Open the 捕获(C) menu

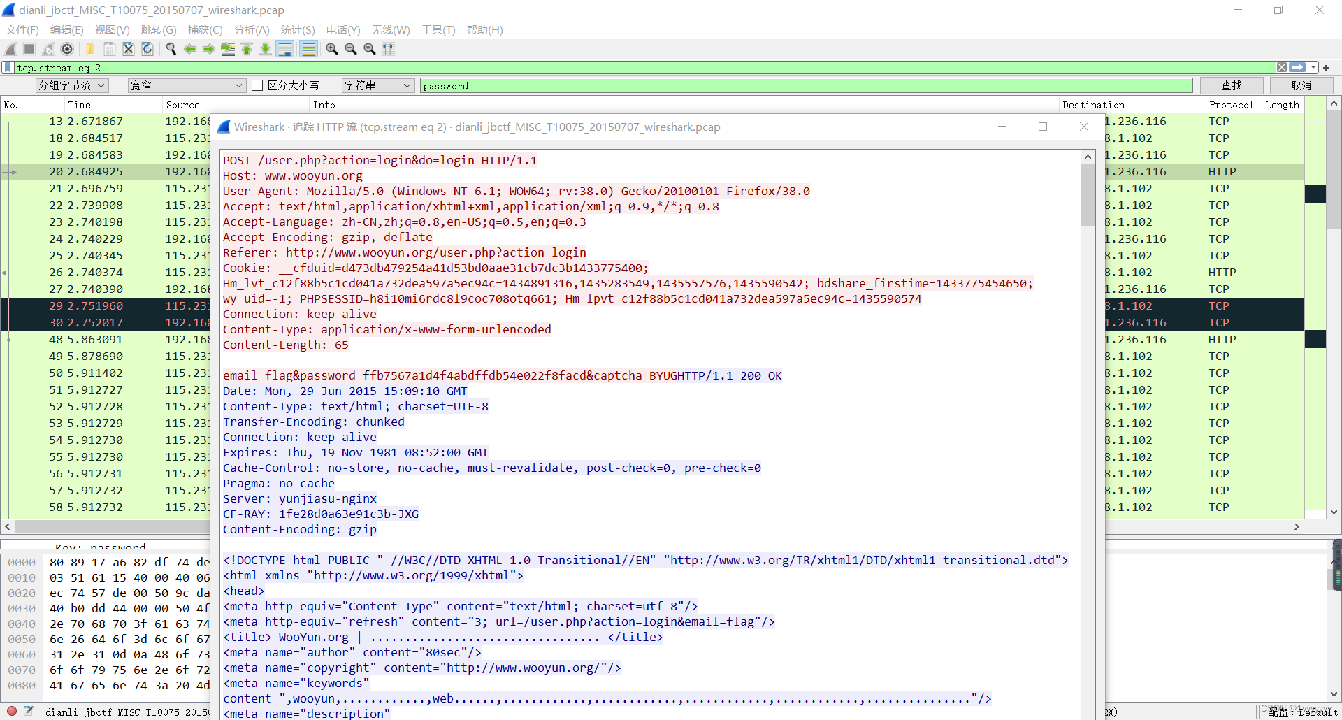(205, 29)
